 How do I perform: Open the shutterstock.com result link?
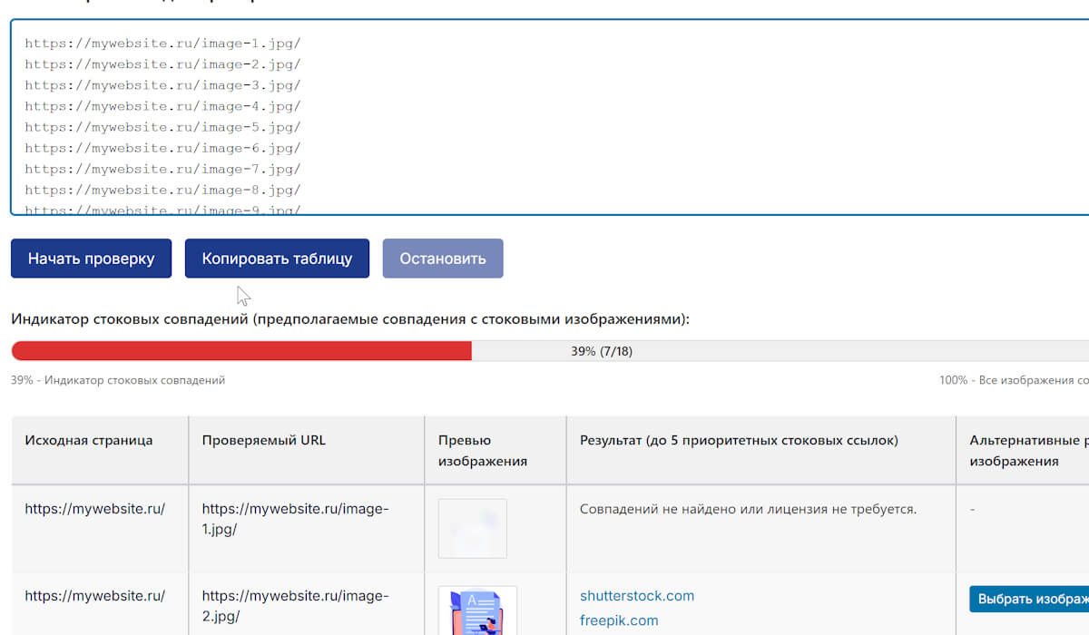tap(637, 596)
